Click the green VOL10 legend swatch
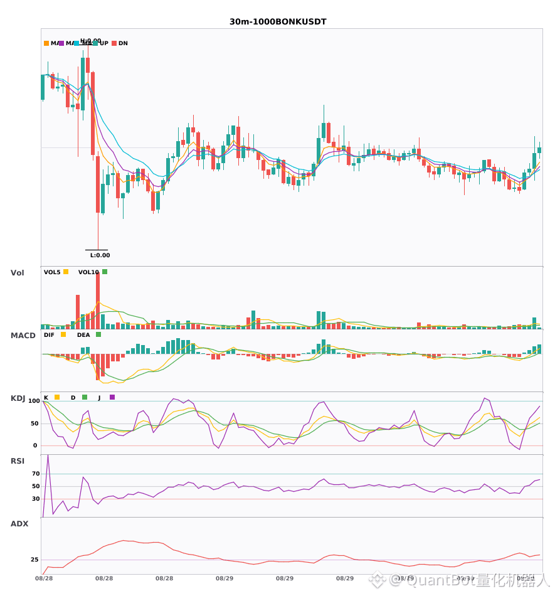 pyautogui.click(x=105, y=272)
